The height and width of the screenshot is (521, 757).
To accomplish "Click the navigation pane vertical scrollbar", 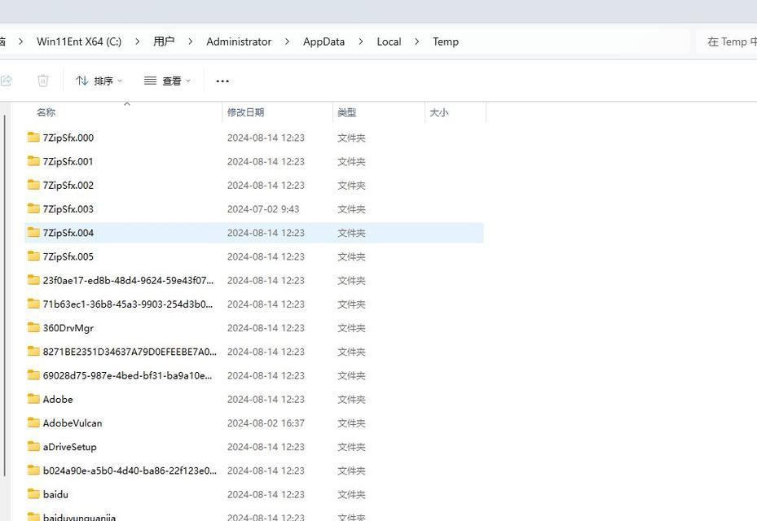I will 5,296.
